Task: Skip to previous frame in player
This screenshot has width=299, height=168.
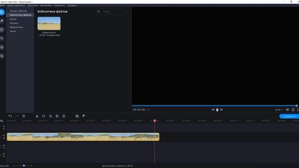Action: [213, 110]
